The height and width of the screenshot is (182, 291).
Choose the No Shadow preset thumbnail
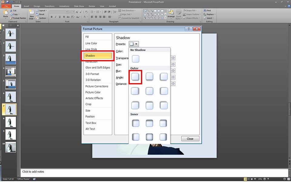[x=135, y=59]
